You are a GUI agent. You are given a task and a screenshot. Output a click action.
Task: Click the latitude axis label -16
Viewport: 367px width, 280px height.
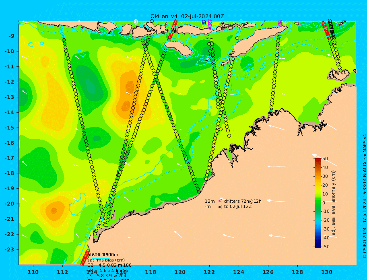(10, 143)
